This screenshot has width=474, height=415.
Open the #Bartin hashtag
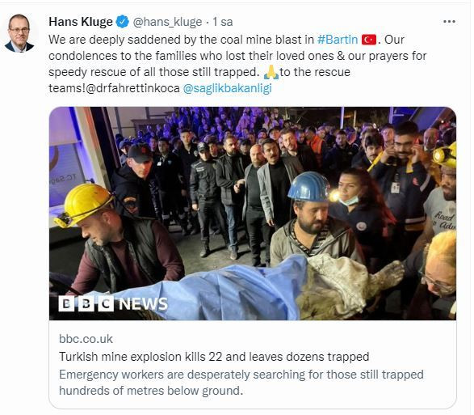pyautogui.click(x=338, y=40)
